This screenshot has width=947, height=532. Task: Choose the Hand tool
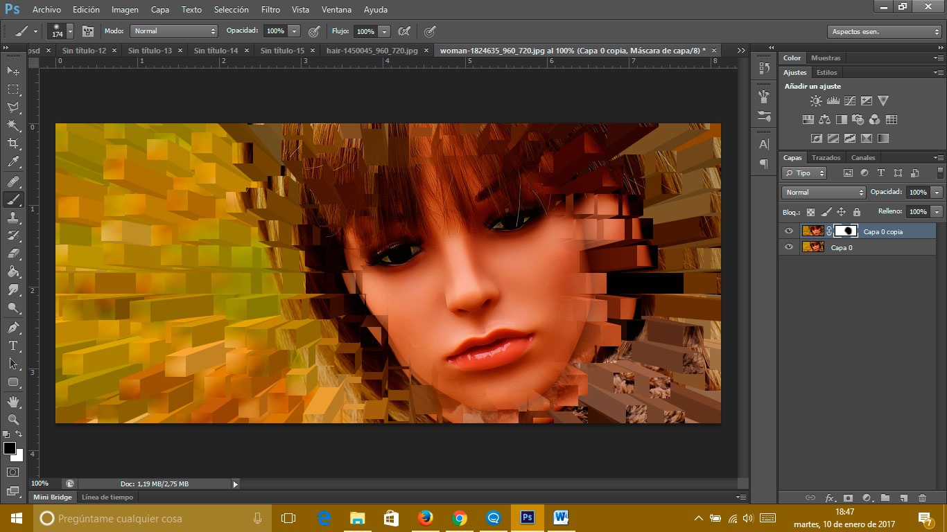pos(12,401)
